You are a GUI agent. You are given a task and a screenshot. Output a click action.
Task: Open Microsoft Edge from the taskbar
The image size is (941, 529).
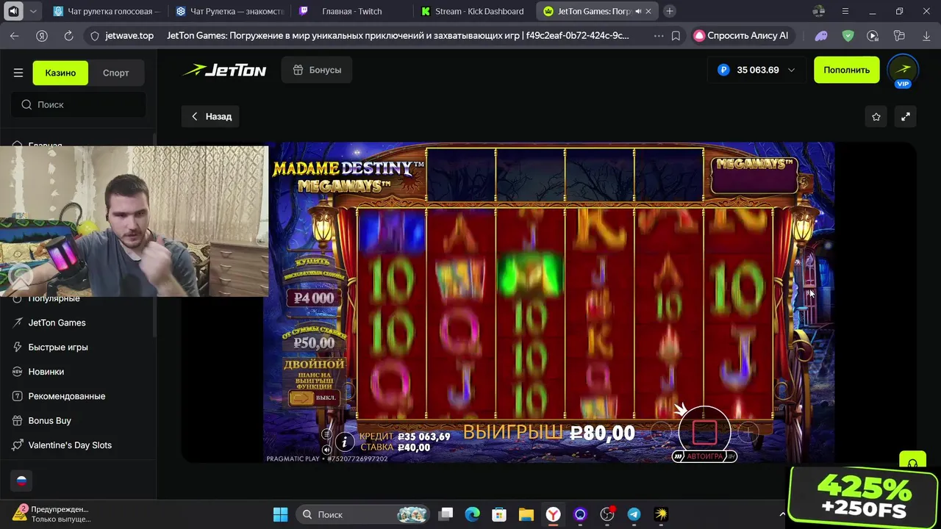point(472,514)
